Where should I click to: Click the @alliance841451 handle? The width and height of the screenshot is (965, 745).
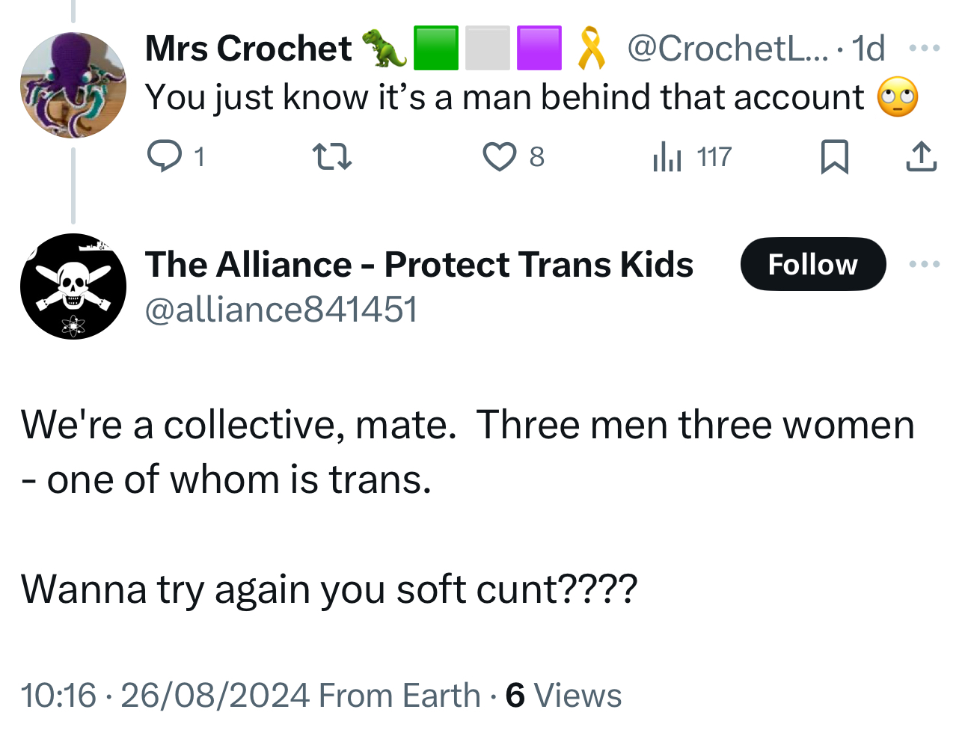click(281, 310)
